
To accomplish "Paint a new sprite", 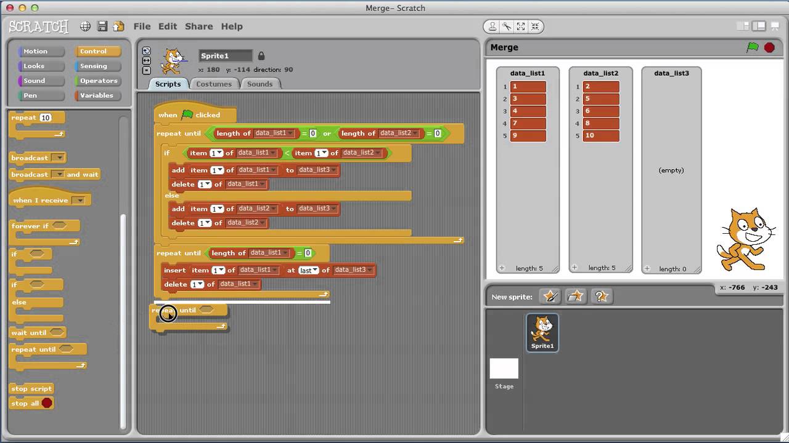I will (550, 297).
